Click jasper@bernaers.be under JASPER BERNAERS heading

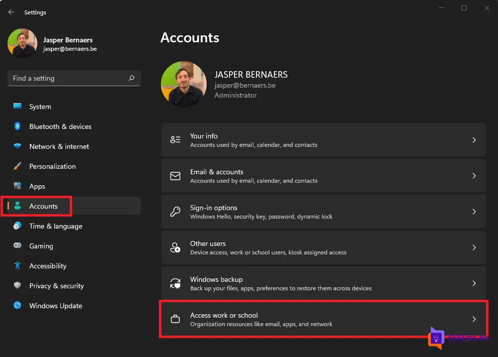click(x=245, y=86)
